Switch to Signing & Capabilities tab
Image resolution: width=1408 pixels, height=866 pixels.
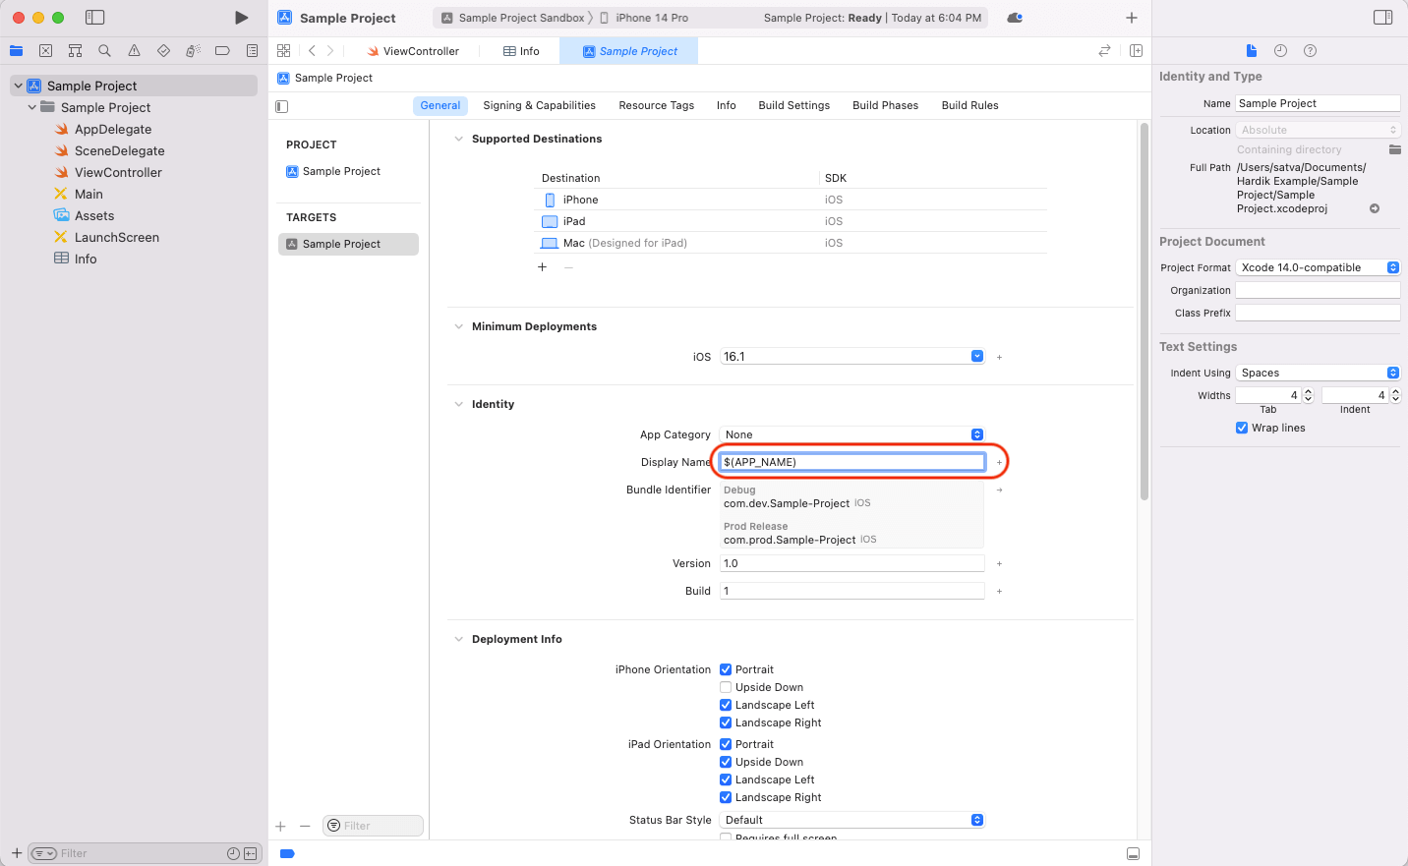pos(539,105)
